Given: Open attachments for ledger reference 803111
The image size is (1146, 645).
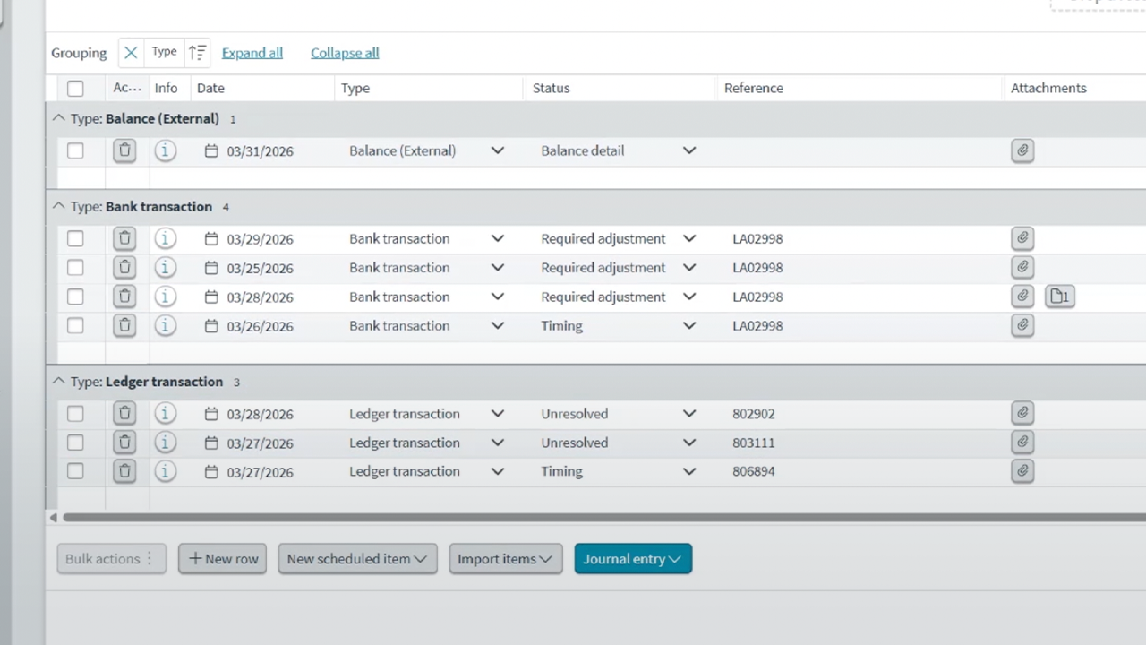Looking at the screenshot, I should [1022, 443].
